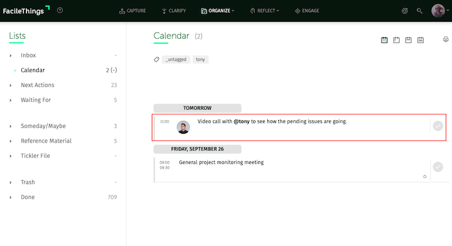Click the Lists sidebar heading
452x246 pixels.
pyautogui.click(x=17, y=36)
